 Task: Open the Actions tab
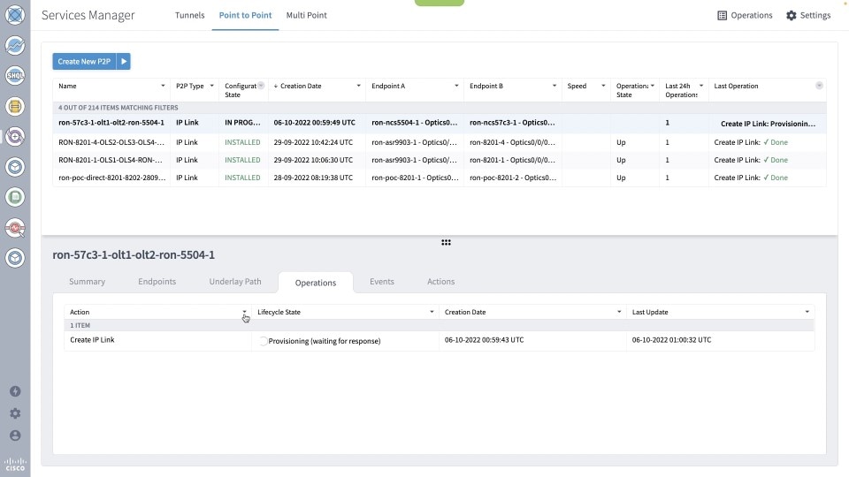(x=440, y=281)
